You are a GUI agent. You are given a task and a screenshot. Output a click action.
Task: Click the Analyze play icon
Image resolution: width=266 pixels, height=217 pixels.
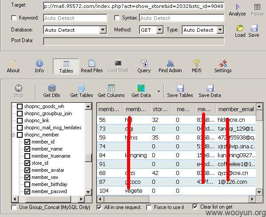click(x=238, y=7)
